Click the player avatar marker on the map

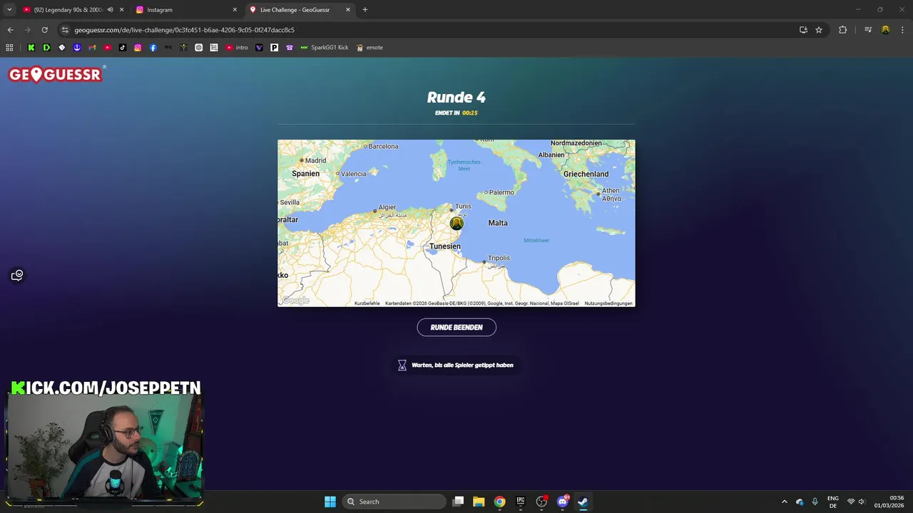click(456, 224)
